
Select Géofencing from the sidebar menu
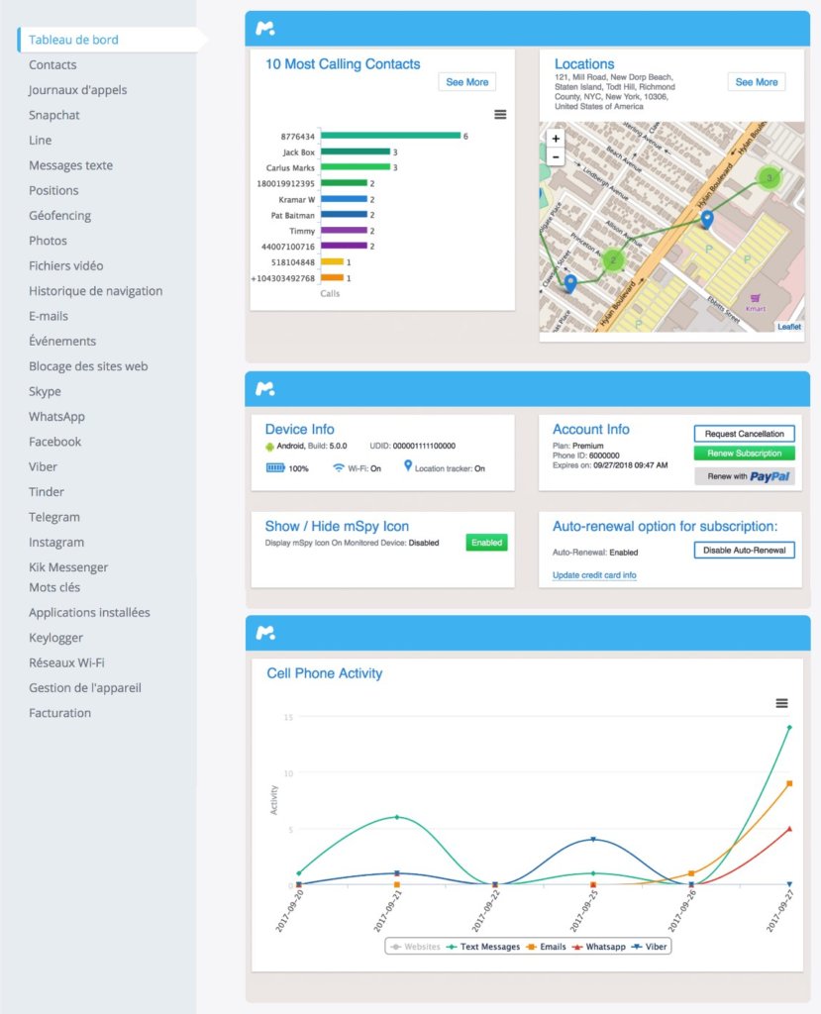[x=59, y=216]
